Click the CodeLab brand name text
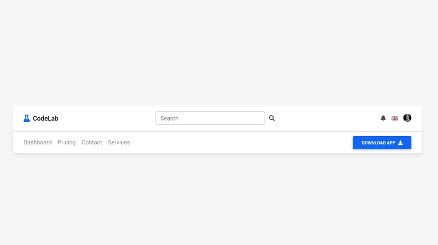The height and width of the screenshot is (245, 438). click(45, 118)
